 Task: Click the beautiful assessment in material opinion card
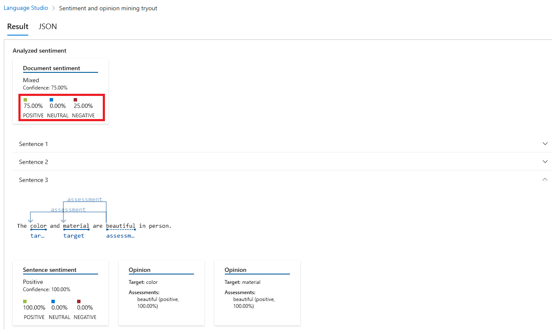(254, 303)
